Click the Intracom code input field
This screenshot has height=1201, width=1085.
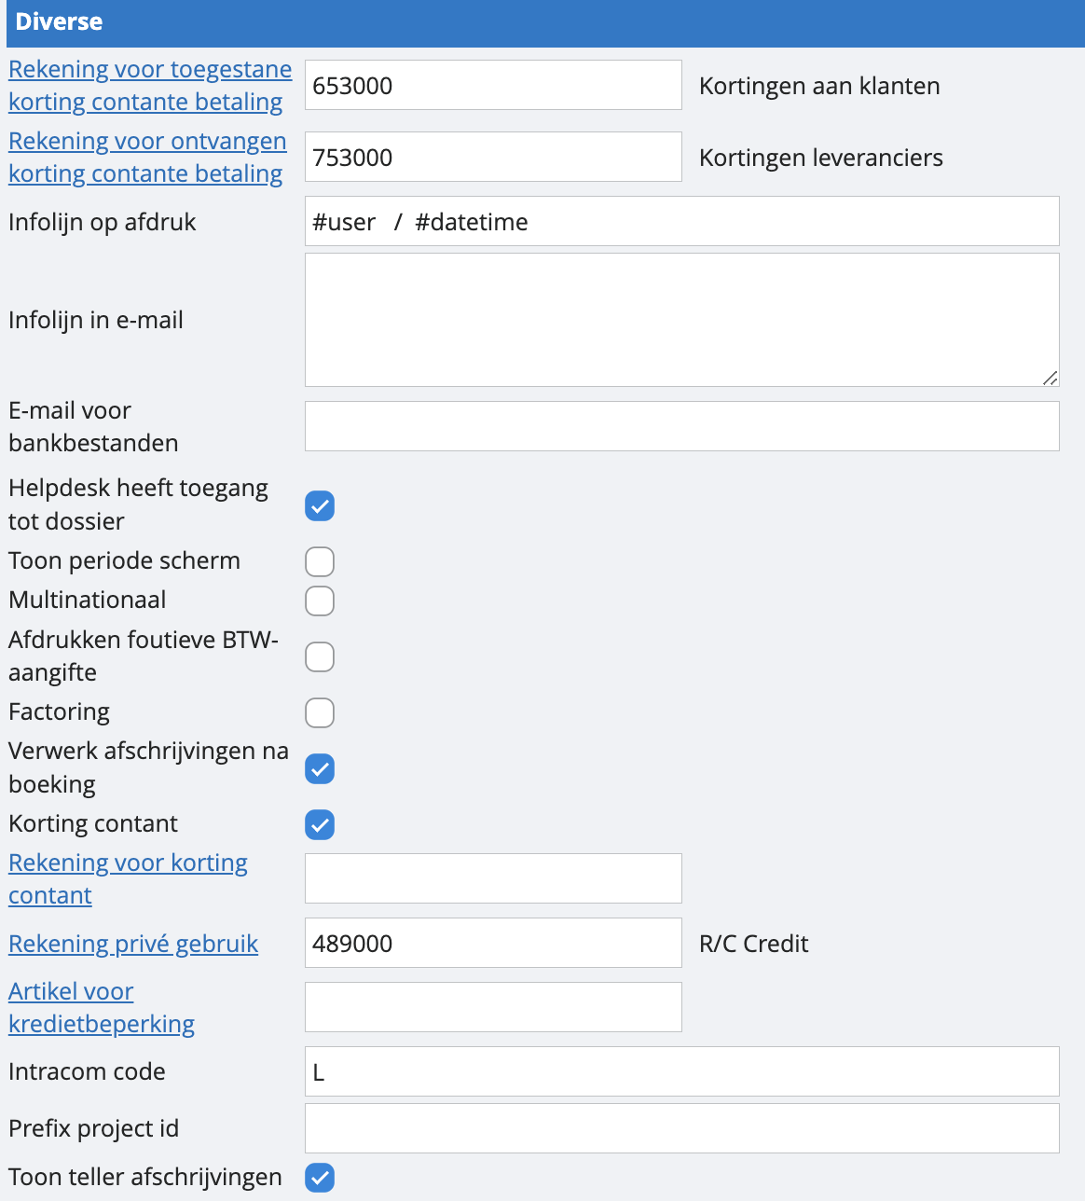pyautogui.click(x=681, y=1072)
